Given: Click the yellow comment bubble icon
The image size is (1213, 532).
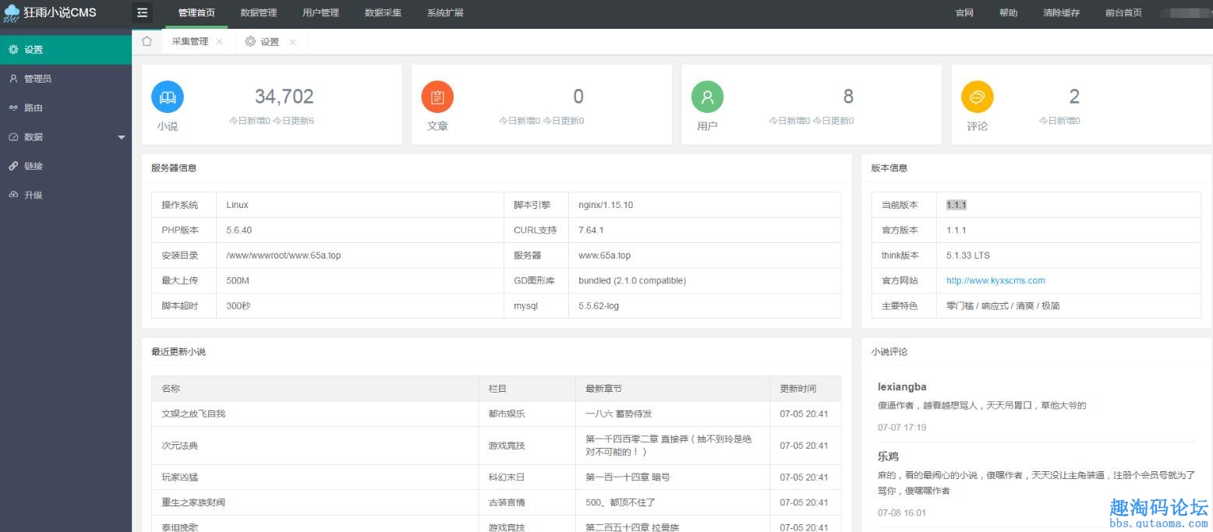Looking at the screenshot, I should pyautogui.click(x=977, y=97).
